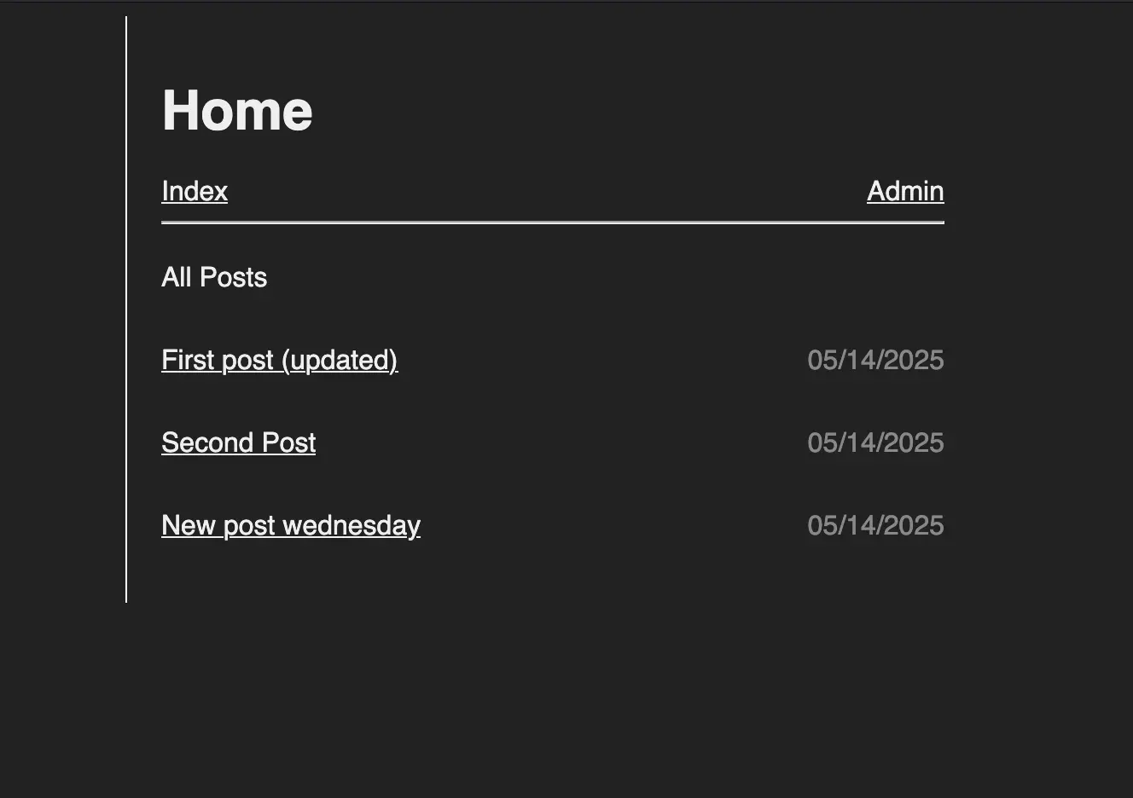This screenshot has width=1133, height=798.
Task: Open the New post wednesday article
Action: tap(290, 525)
